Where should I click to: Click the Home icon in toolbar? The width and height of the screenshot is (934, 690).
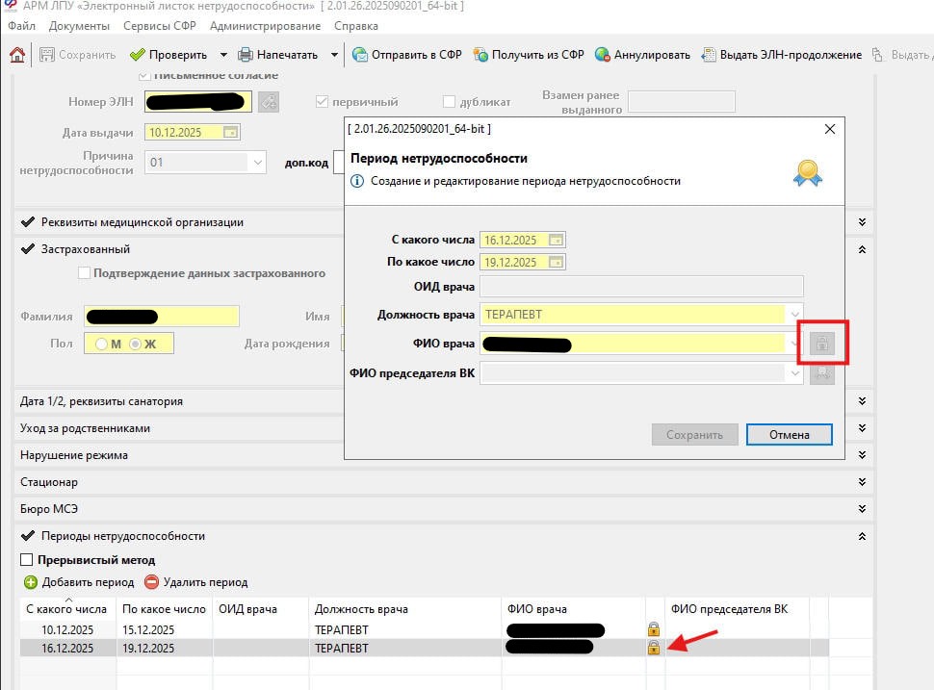pyautogui.click(x=17, y=55)
